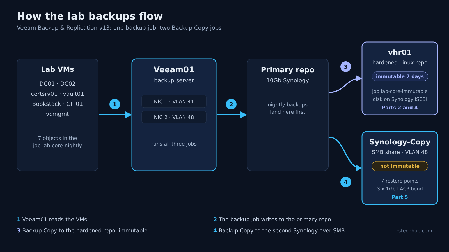
Task: Click the 'nightly backups' text
Action: 288,105
